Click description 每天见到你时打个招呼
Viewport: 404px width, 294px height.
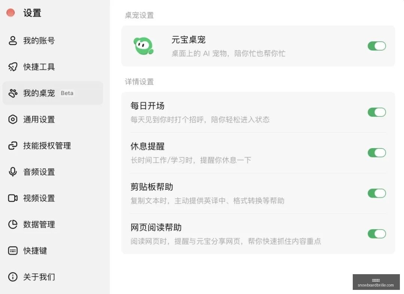[167, 120]
